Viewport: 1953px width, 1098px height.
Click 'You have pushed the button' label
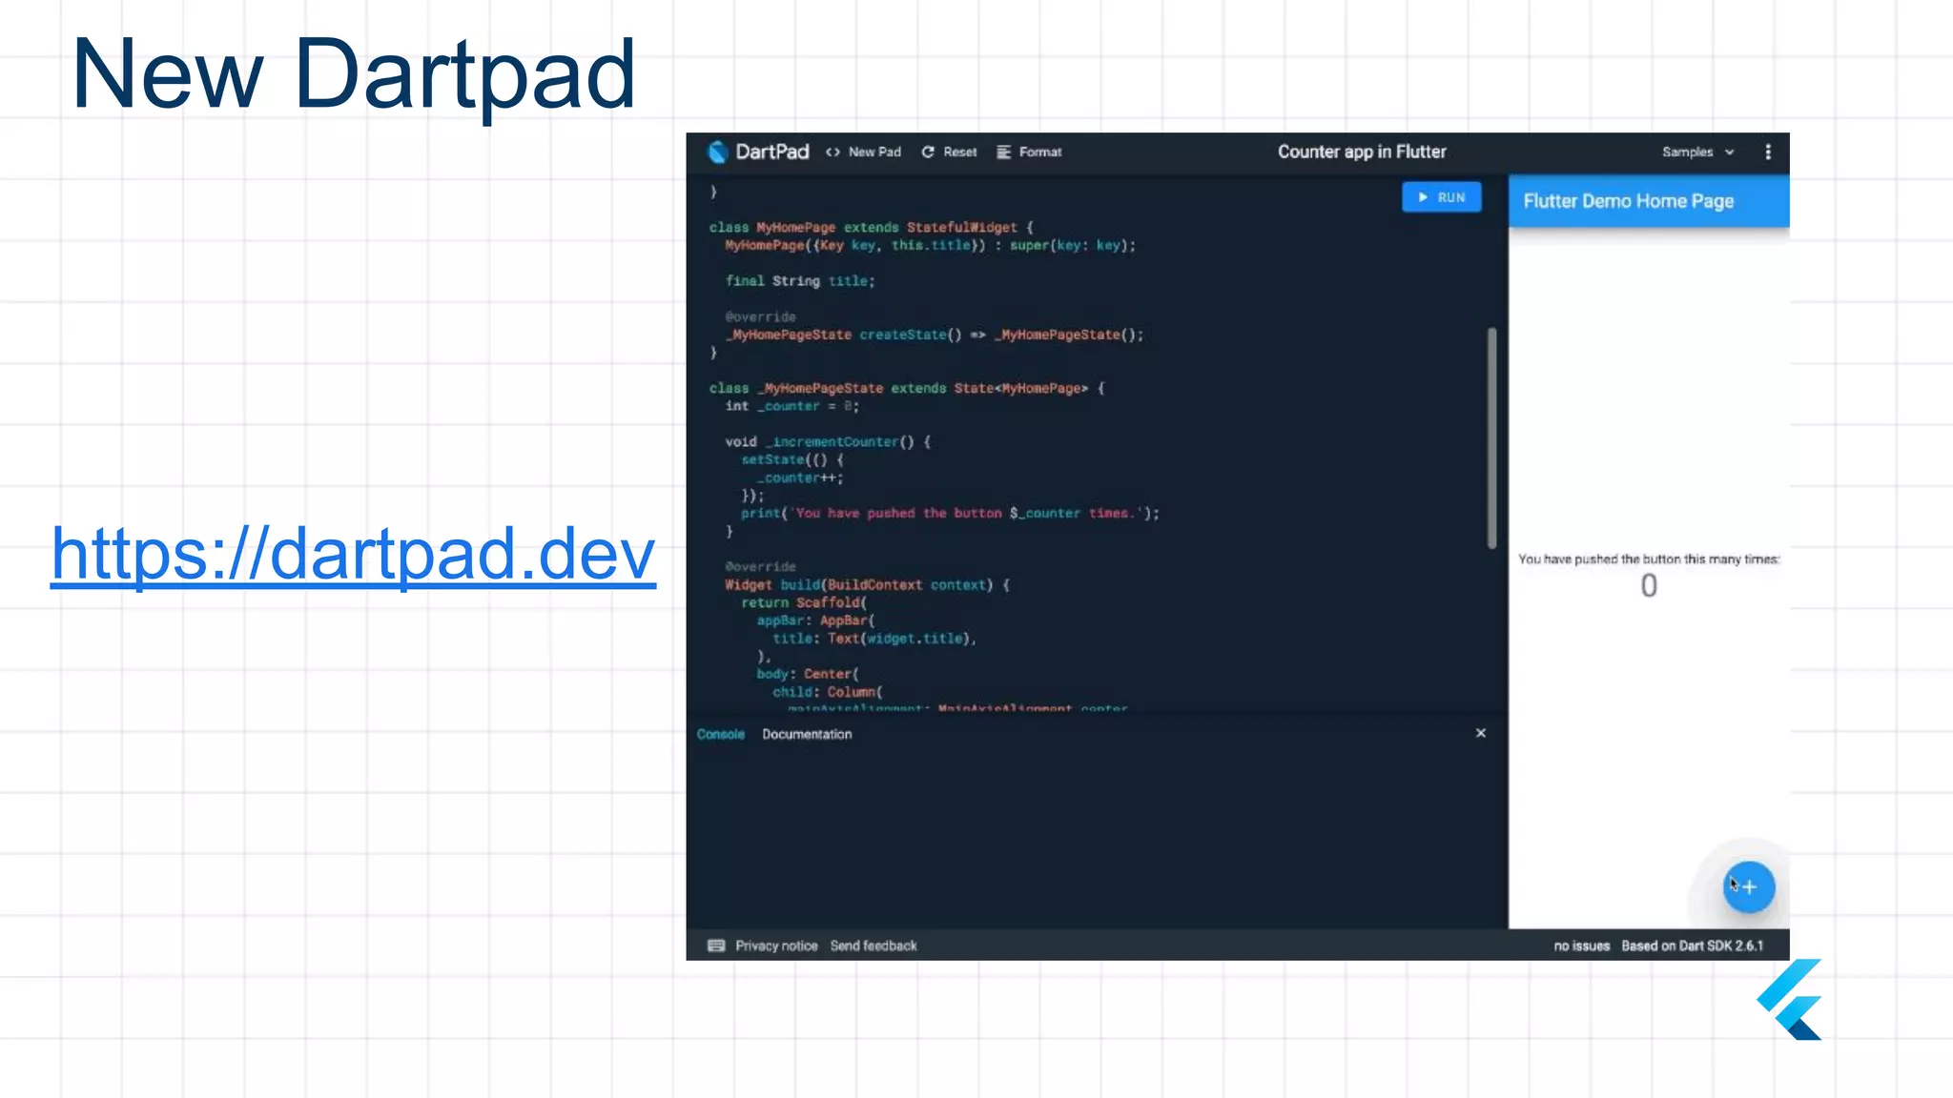(x=1649, y=559)
